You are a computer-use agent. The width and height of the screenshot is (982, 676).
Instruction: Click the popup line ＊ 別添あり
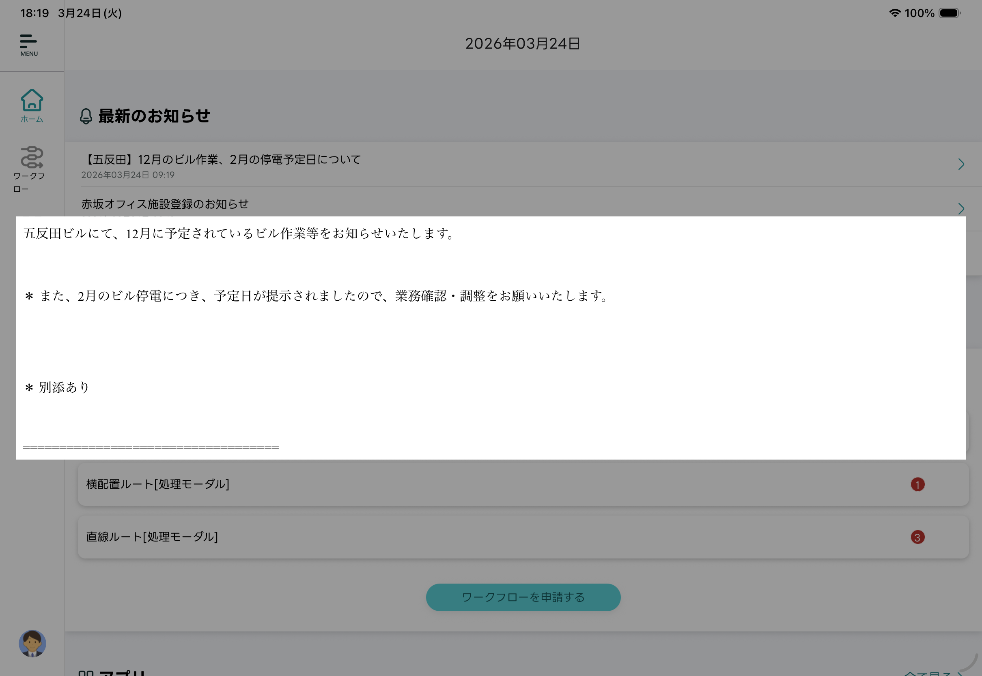coord(56,387)
